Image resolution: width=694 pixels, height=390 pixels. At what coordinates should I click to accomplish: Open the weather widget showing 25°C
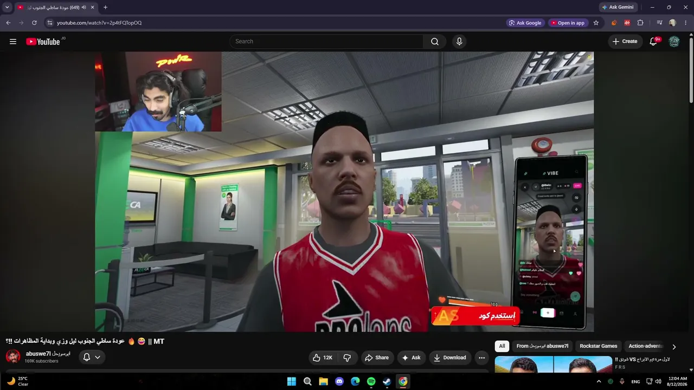[x=17, y=381]
